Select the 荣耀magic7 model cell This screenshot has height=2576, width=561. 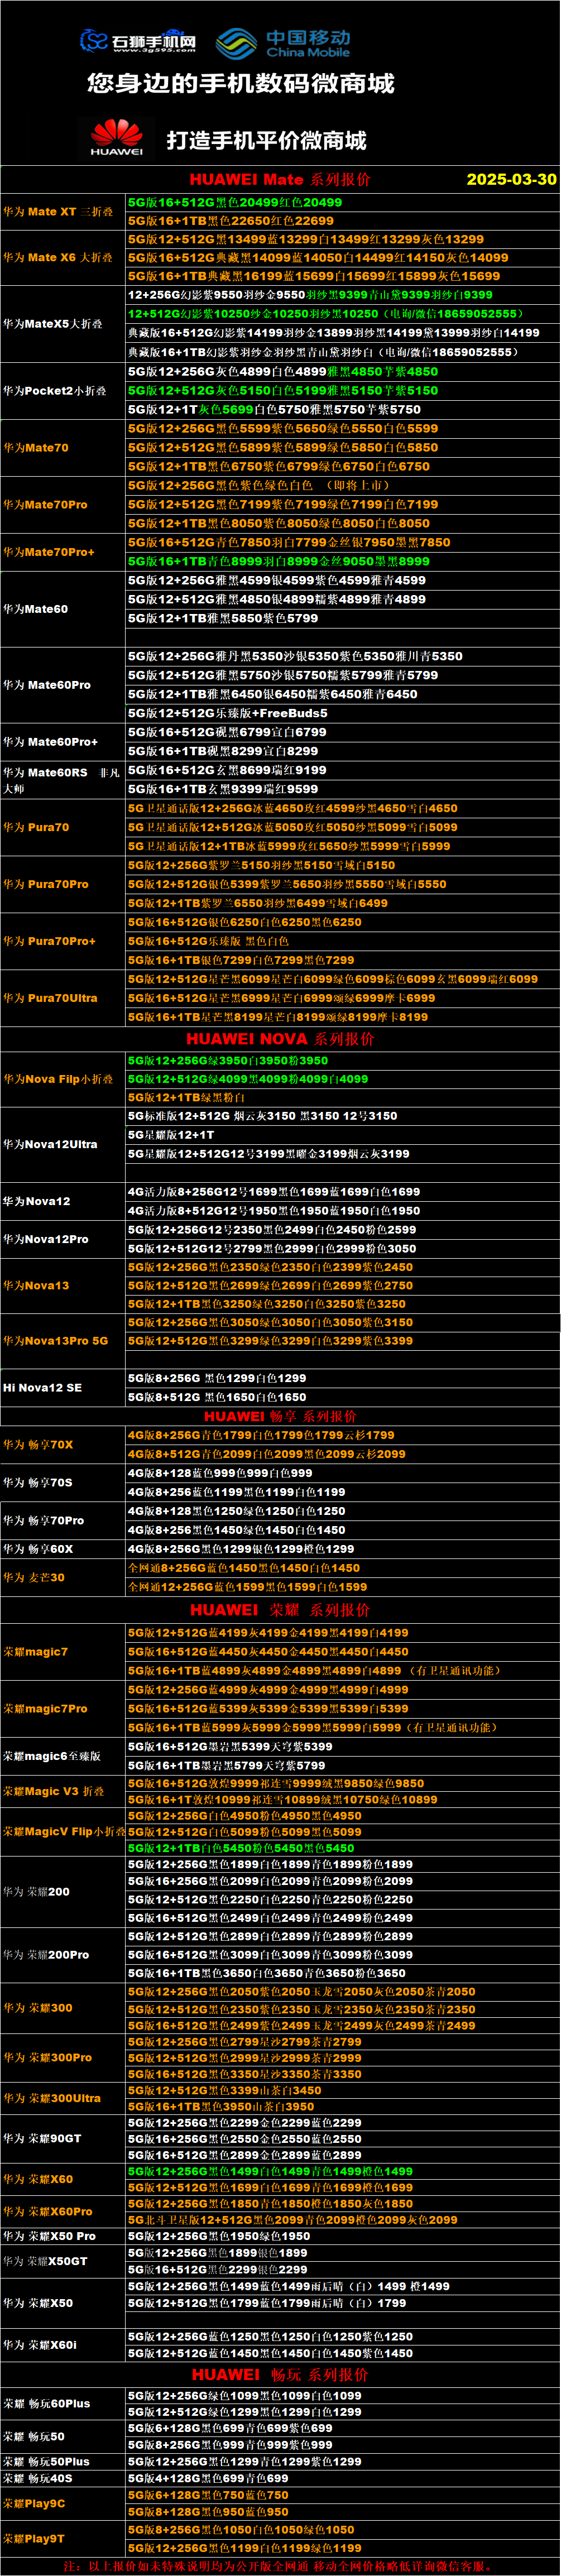coord(63,1653)
